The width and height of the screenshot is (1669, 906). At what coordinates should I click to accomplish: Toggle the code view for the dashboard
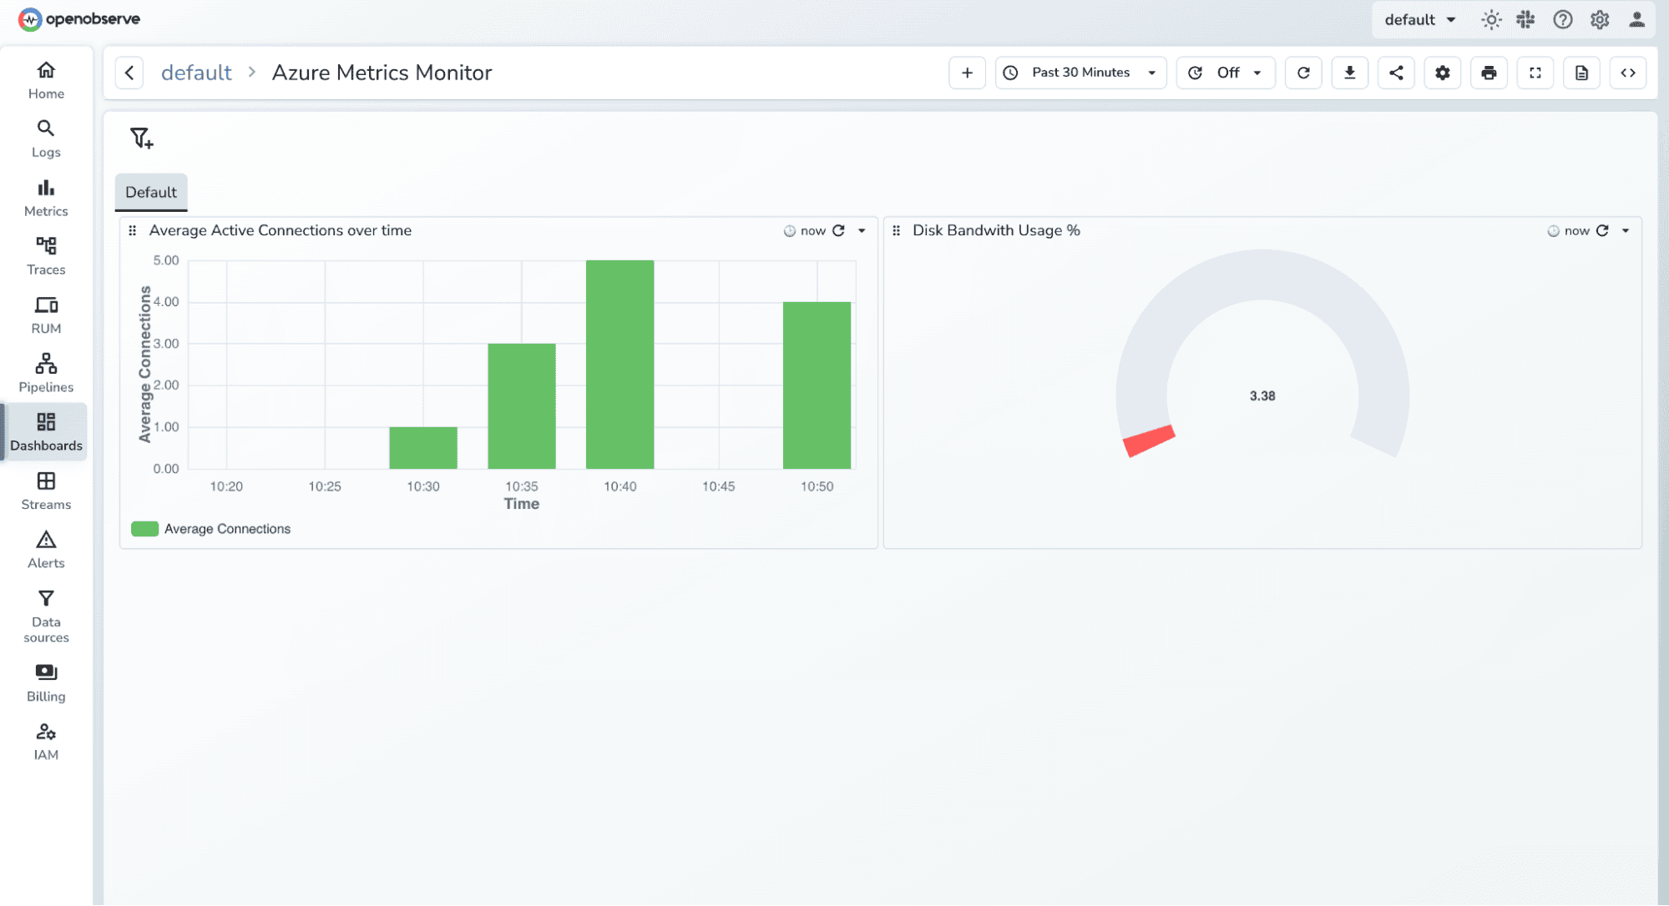(1627, 73)
